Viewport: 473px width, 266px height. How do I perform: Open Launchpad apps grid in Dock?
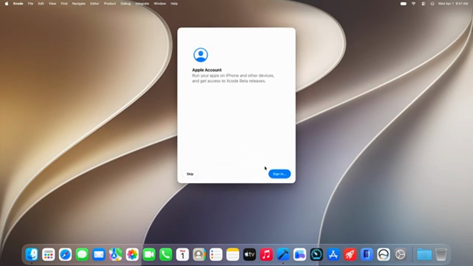tap(48, 255)
